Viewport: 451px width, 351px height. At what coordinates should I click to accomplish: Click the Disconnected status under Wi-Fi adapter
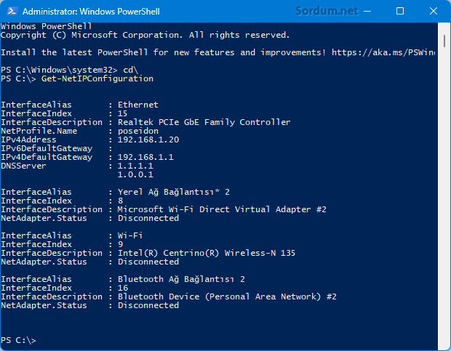148,262
